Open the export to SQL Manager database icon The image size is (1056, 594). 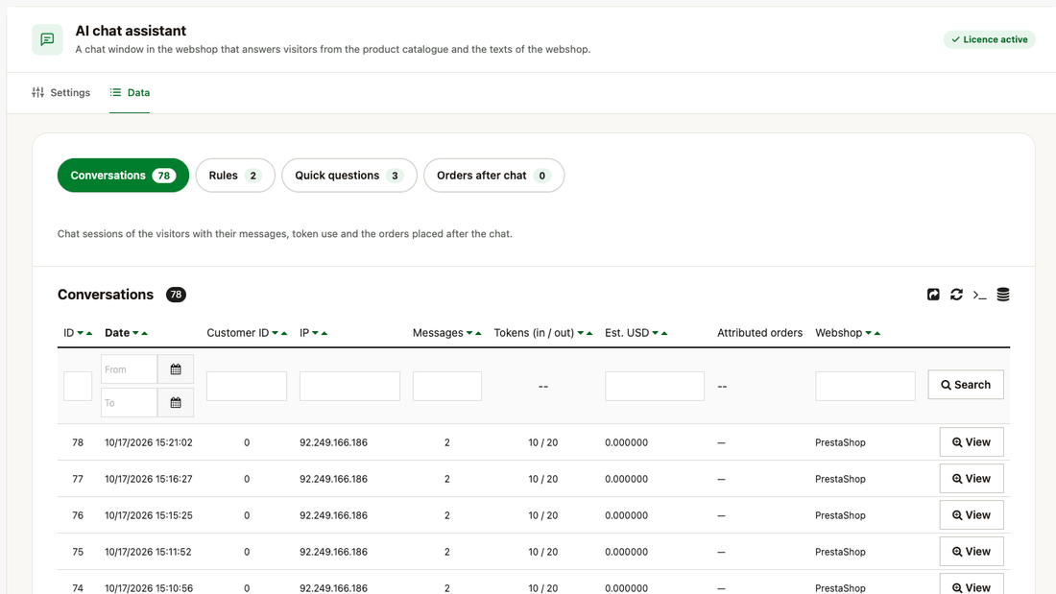[x=1003, y=295]
